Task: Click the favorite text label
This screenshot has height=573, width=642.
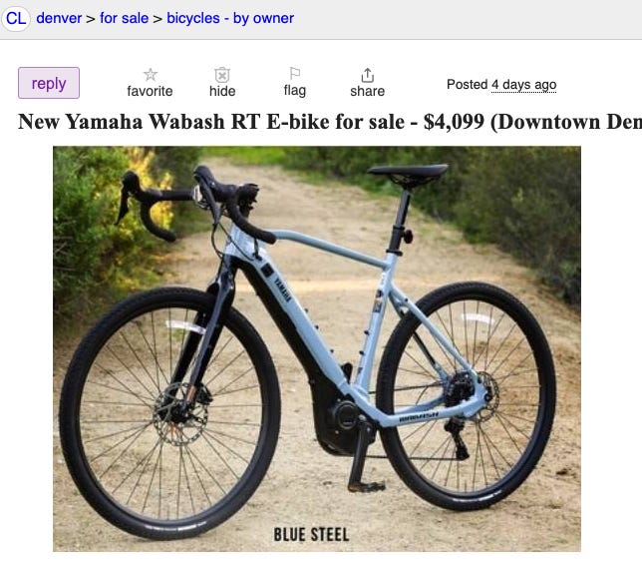Action: (150, 91)
